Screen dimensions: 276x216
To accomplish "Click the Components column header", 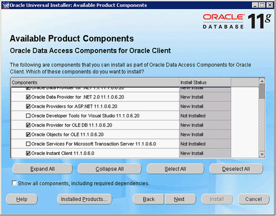I will coord(95,83).
